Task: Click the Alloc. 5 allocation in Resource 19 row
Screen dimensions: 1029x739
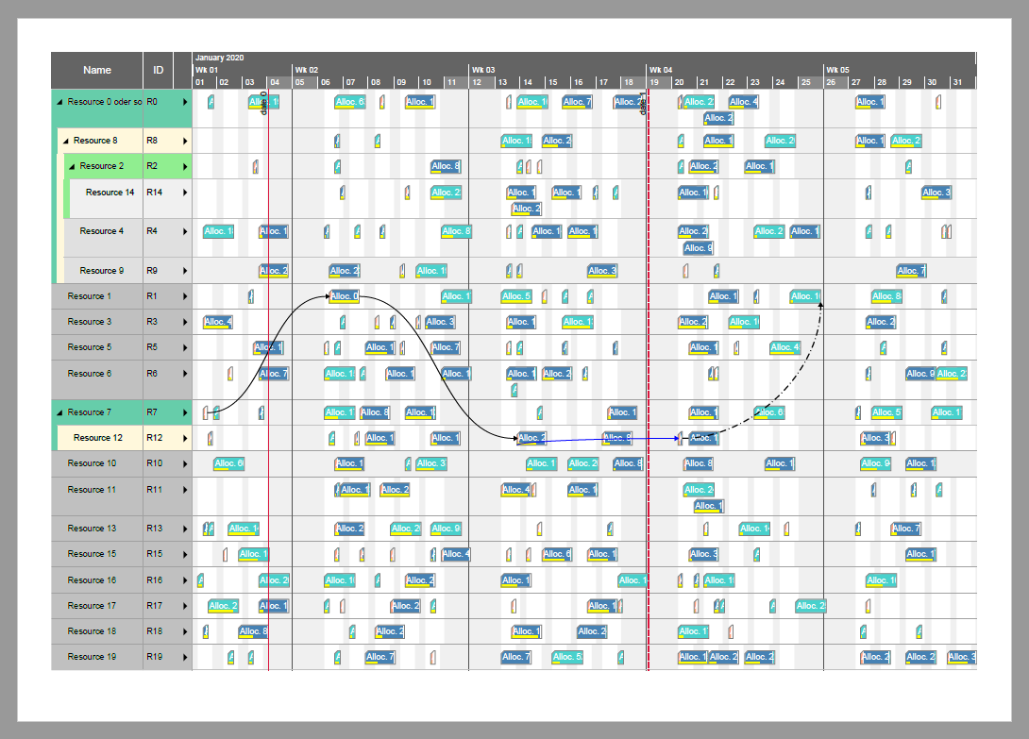Action: coord(567,657)
